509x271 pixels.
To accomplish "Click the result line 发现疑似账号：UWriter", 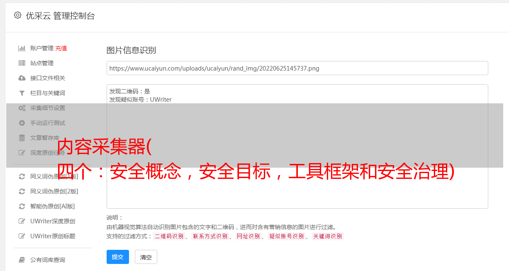I will [140, 100].
